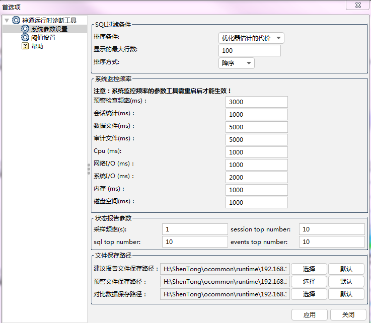Click the session top number field
The width and height of the screenshot is (371, 323).
331,229
